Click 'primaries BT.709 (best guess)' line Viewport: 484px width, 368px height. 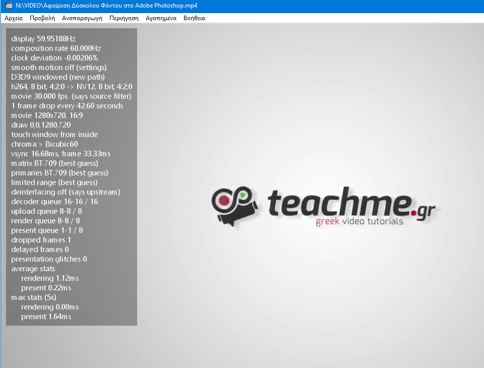click(x=59, y=173)
